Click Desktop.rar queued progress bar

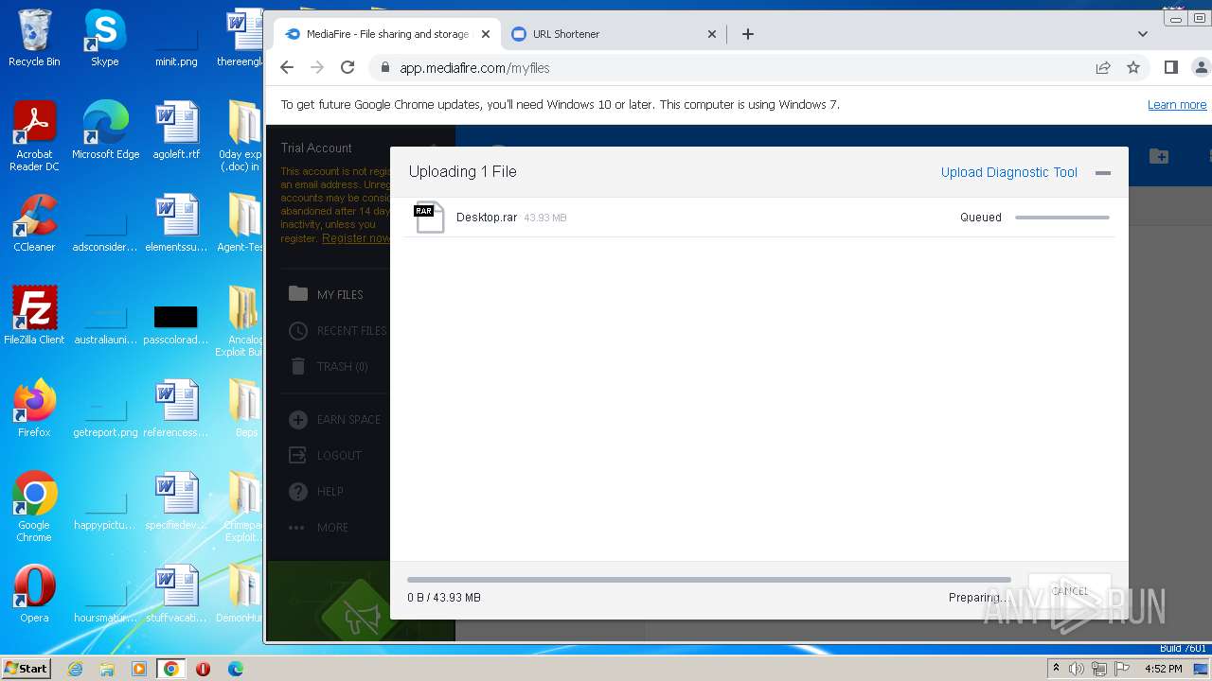[x=1062, y=218]
